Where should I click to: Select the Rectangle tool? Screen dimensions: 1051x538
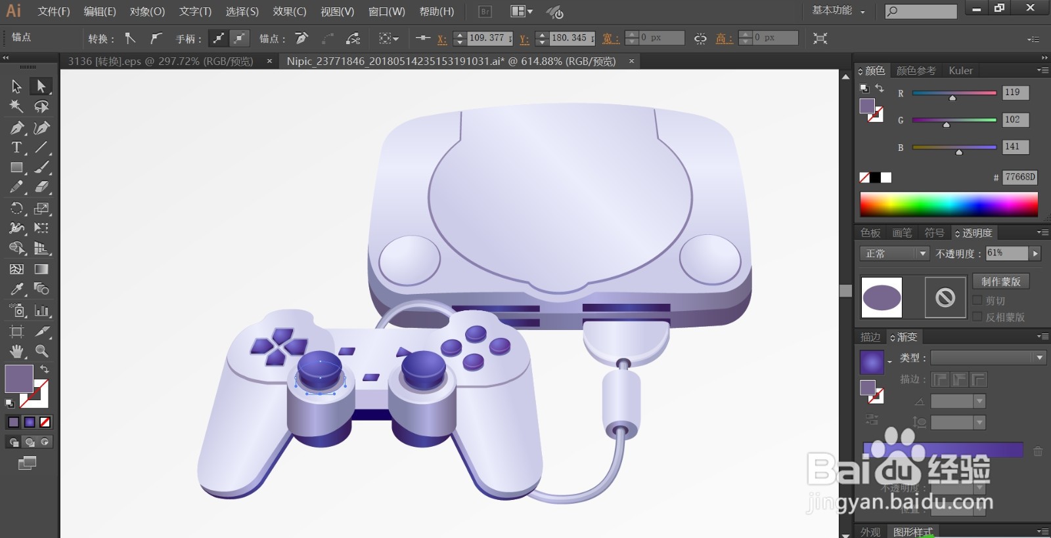point(16,167)
